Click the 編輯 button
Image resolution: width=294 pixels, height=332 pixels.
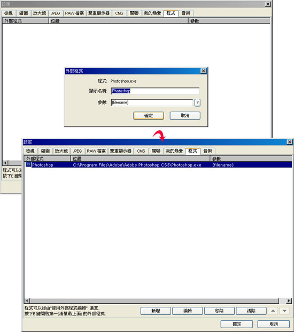point(188,311)
